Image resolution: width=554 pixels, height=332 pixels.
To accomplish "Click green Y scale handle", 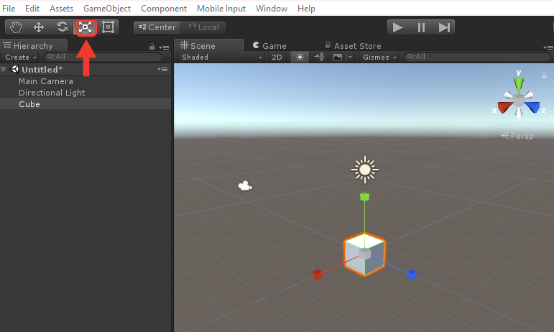I will [364, 197].
